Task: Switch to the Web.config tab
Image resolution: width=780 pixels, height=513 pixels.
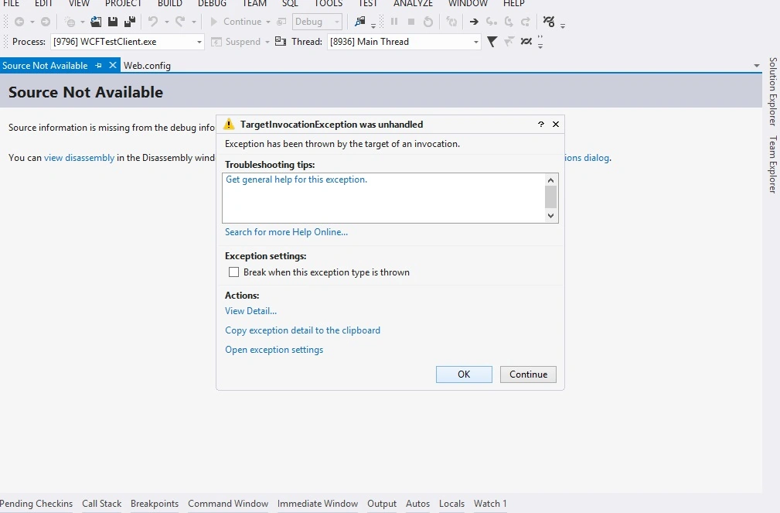Action: point(147,65)
